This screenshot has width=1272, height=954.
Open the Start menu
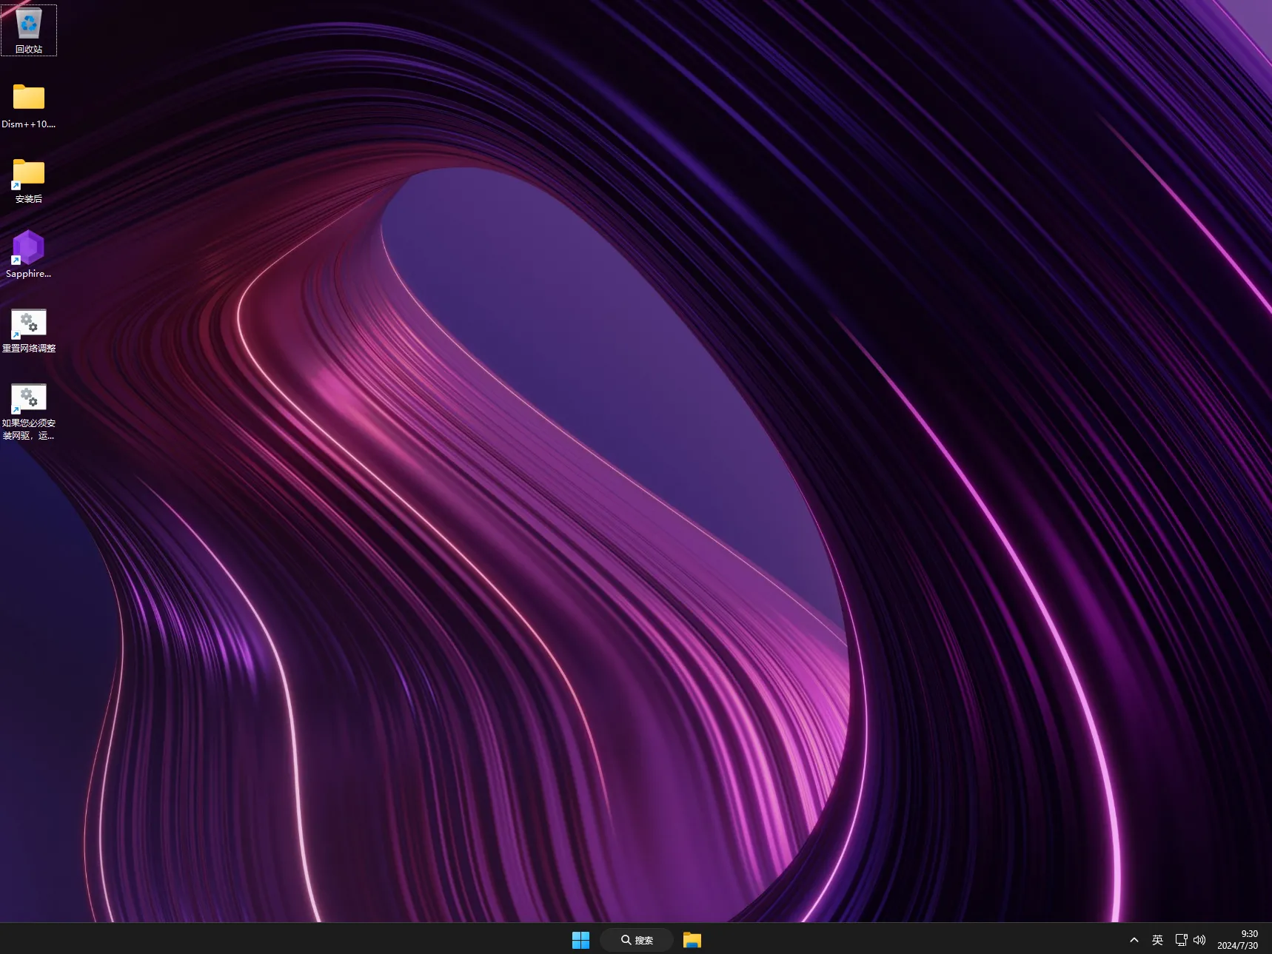coord(581,940)
